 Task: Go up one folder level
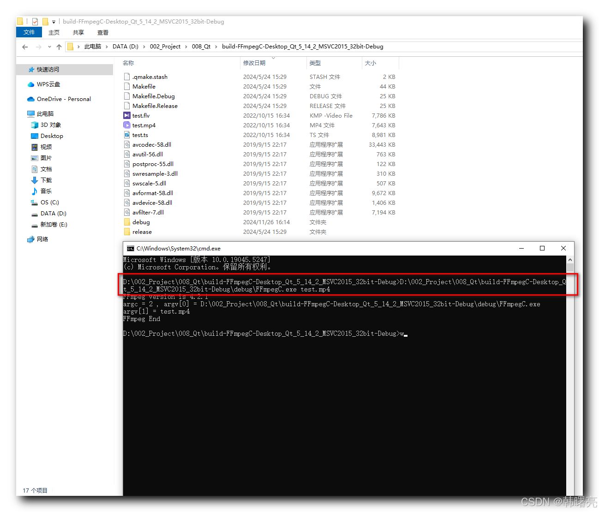[x=59, y=47]
